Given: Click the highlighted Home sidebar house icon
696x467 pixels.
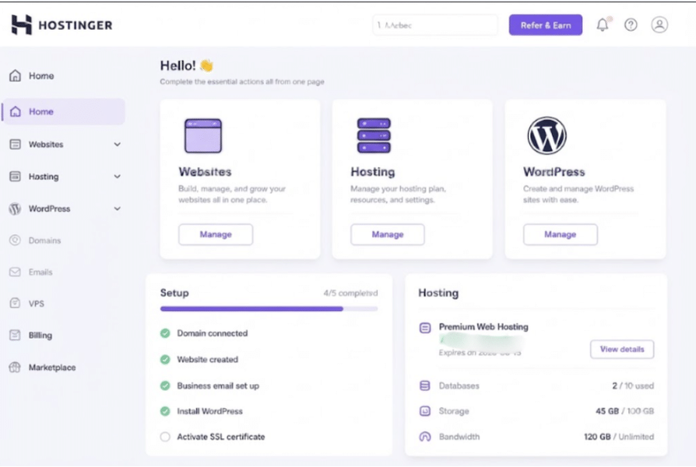Looking at the screenshot, I should (x=15, y=111).
